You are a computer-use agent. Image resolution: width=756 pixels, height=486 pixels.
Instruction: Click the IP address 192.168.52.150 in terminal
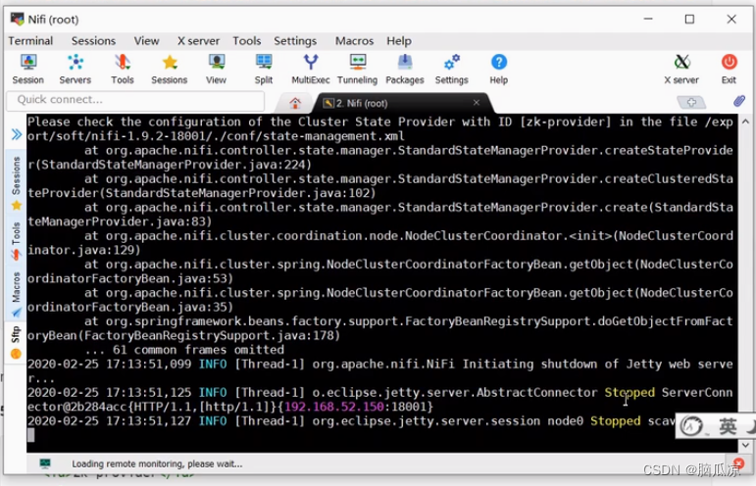(x=334, y=407)
